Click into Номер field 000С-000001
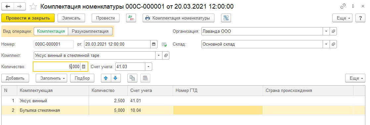This screenshot has height=125, width=370. [x=54, y=44]
